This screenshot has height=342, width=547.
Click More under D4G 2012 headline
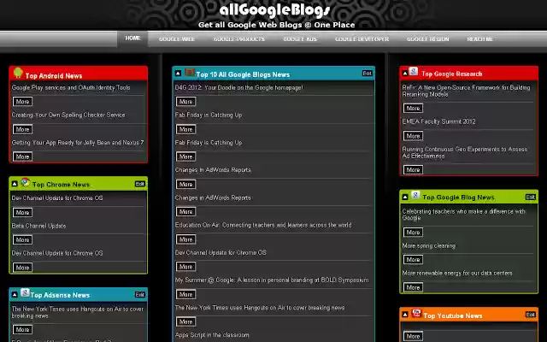click(186, 102)
